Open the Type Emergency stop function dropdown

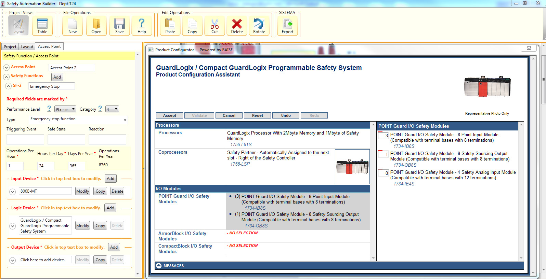pyautogui.click(x=78, y=119)
